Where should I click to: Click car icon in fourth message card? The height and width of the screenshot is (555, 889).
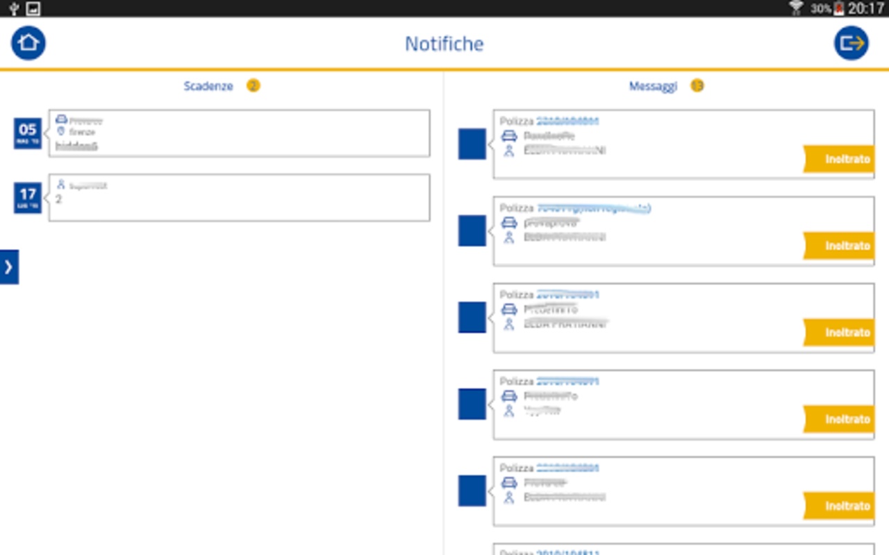pos(509,396)
